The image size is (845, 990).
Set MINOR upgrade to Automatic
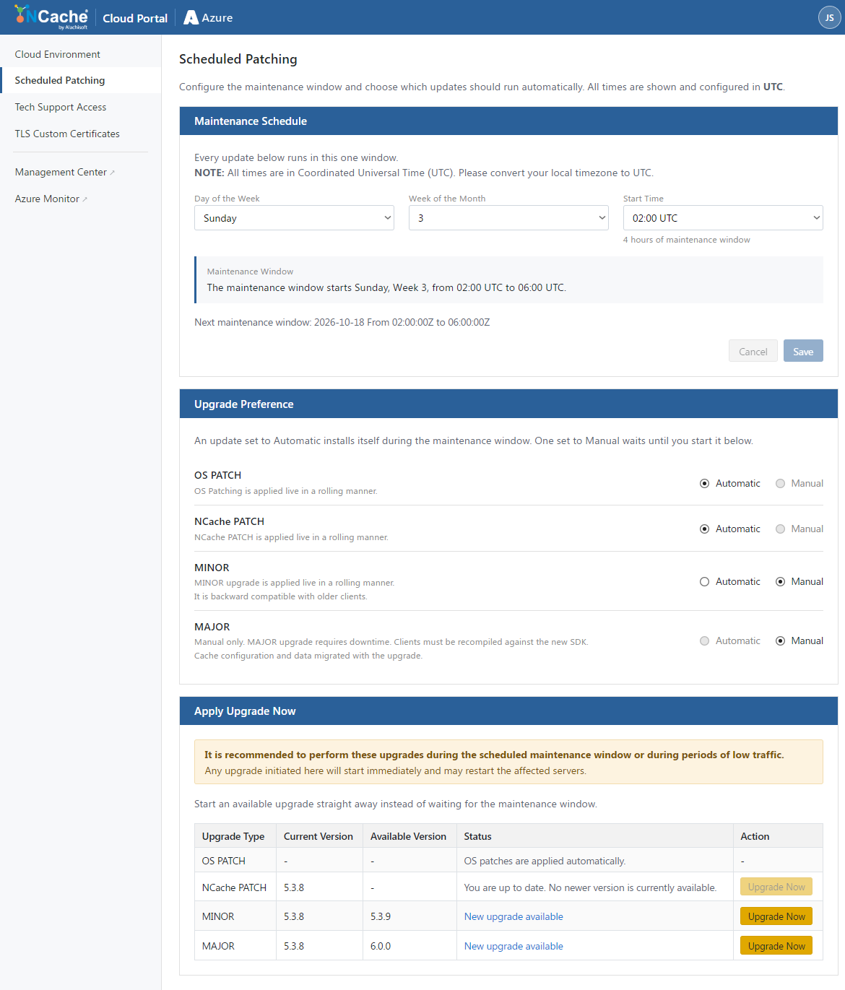coord(704,582)
